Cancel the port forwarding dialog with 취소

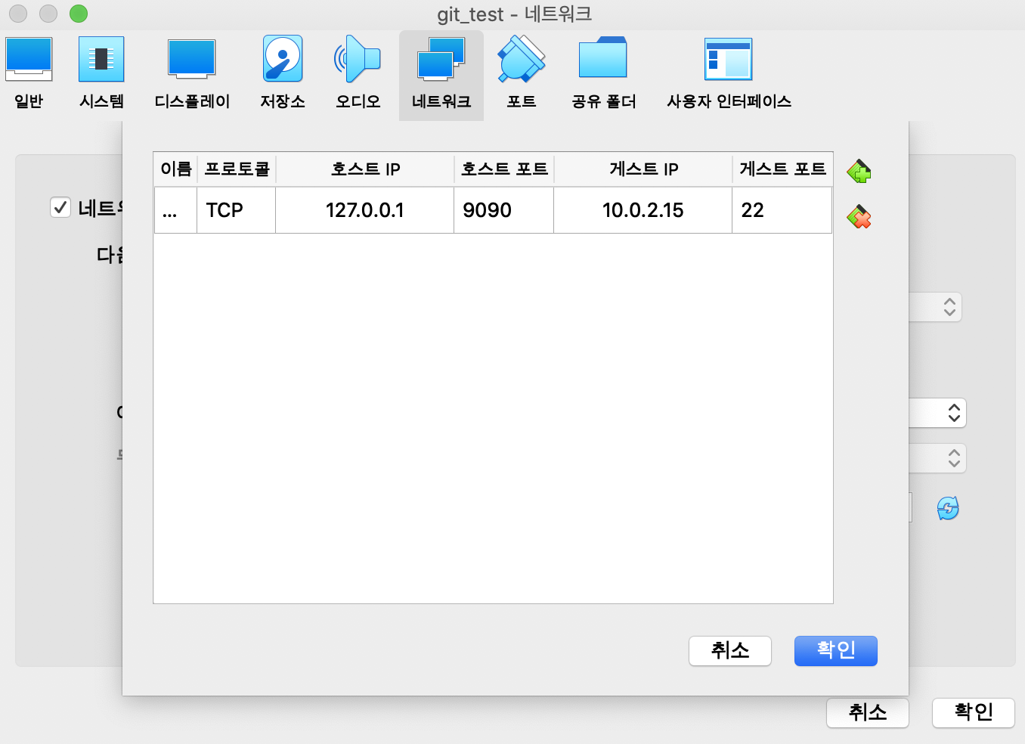730,650
